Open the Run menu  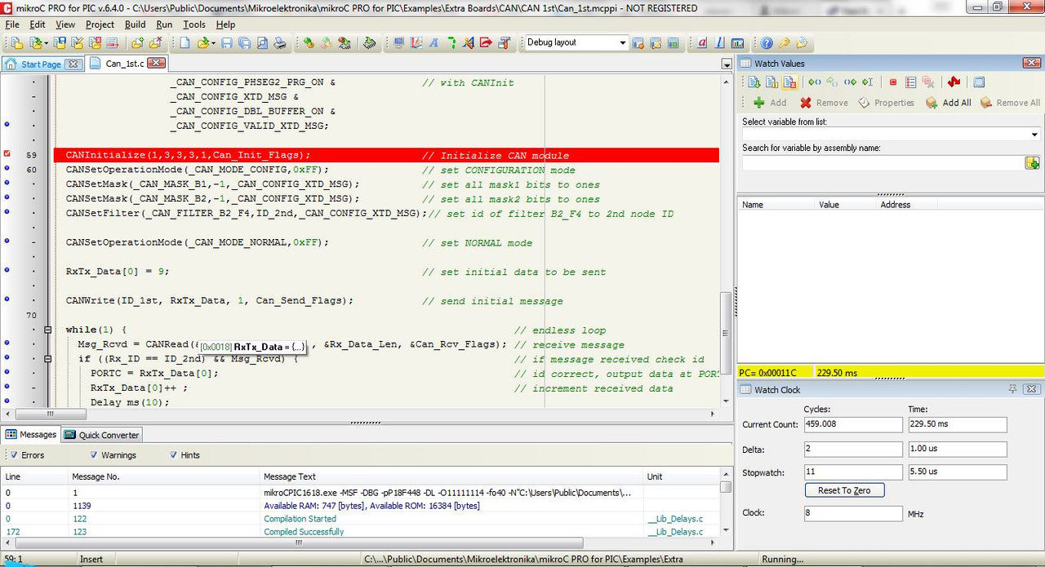coord(164,24)
